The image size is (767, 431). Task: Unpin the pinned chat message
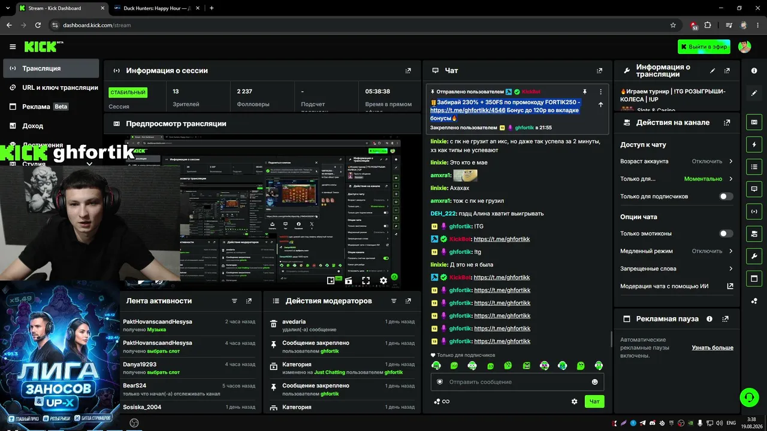[584, 92]
